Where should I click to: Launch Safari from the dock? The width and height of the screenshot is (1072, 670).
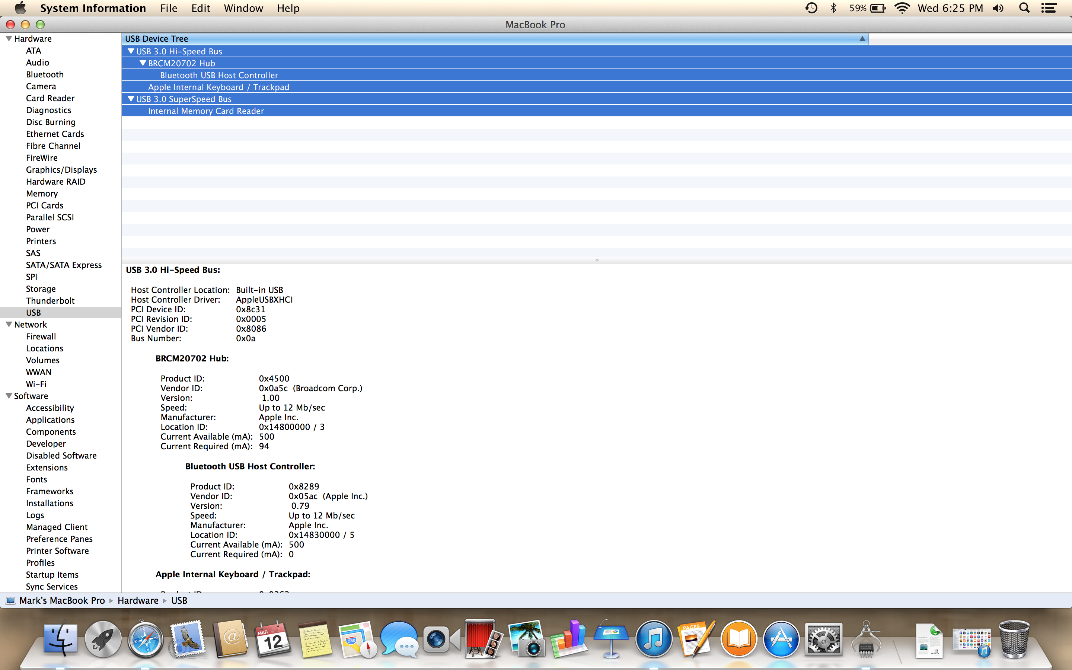pyautogui.click(x=145, y=639)
